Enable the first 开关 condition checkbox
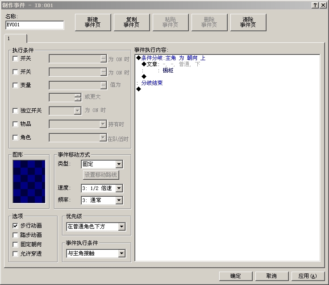The image size is (329, 285). [15, 59]
